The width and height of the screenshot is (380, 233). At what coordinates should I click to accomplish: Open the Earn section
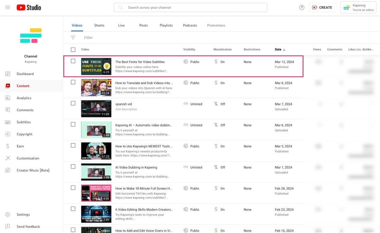[x=20, y=146]
